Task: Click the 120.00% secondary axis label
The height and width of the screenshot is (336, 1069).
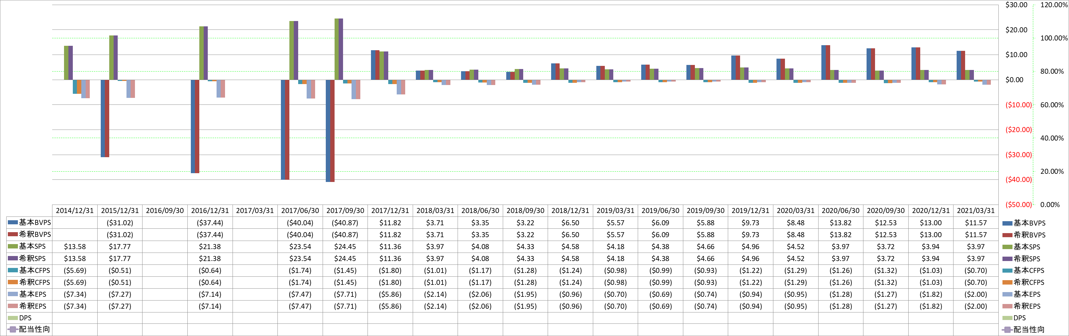Action: click(x=1054, y=5)
